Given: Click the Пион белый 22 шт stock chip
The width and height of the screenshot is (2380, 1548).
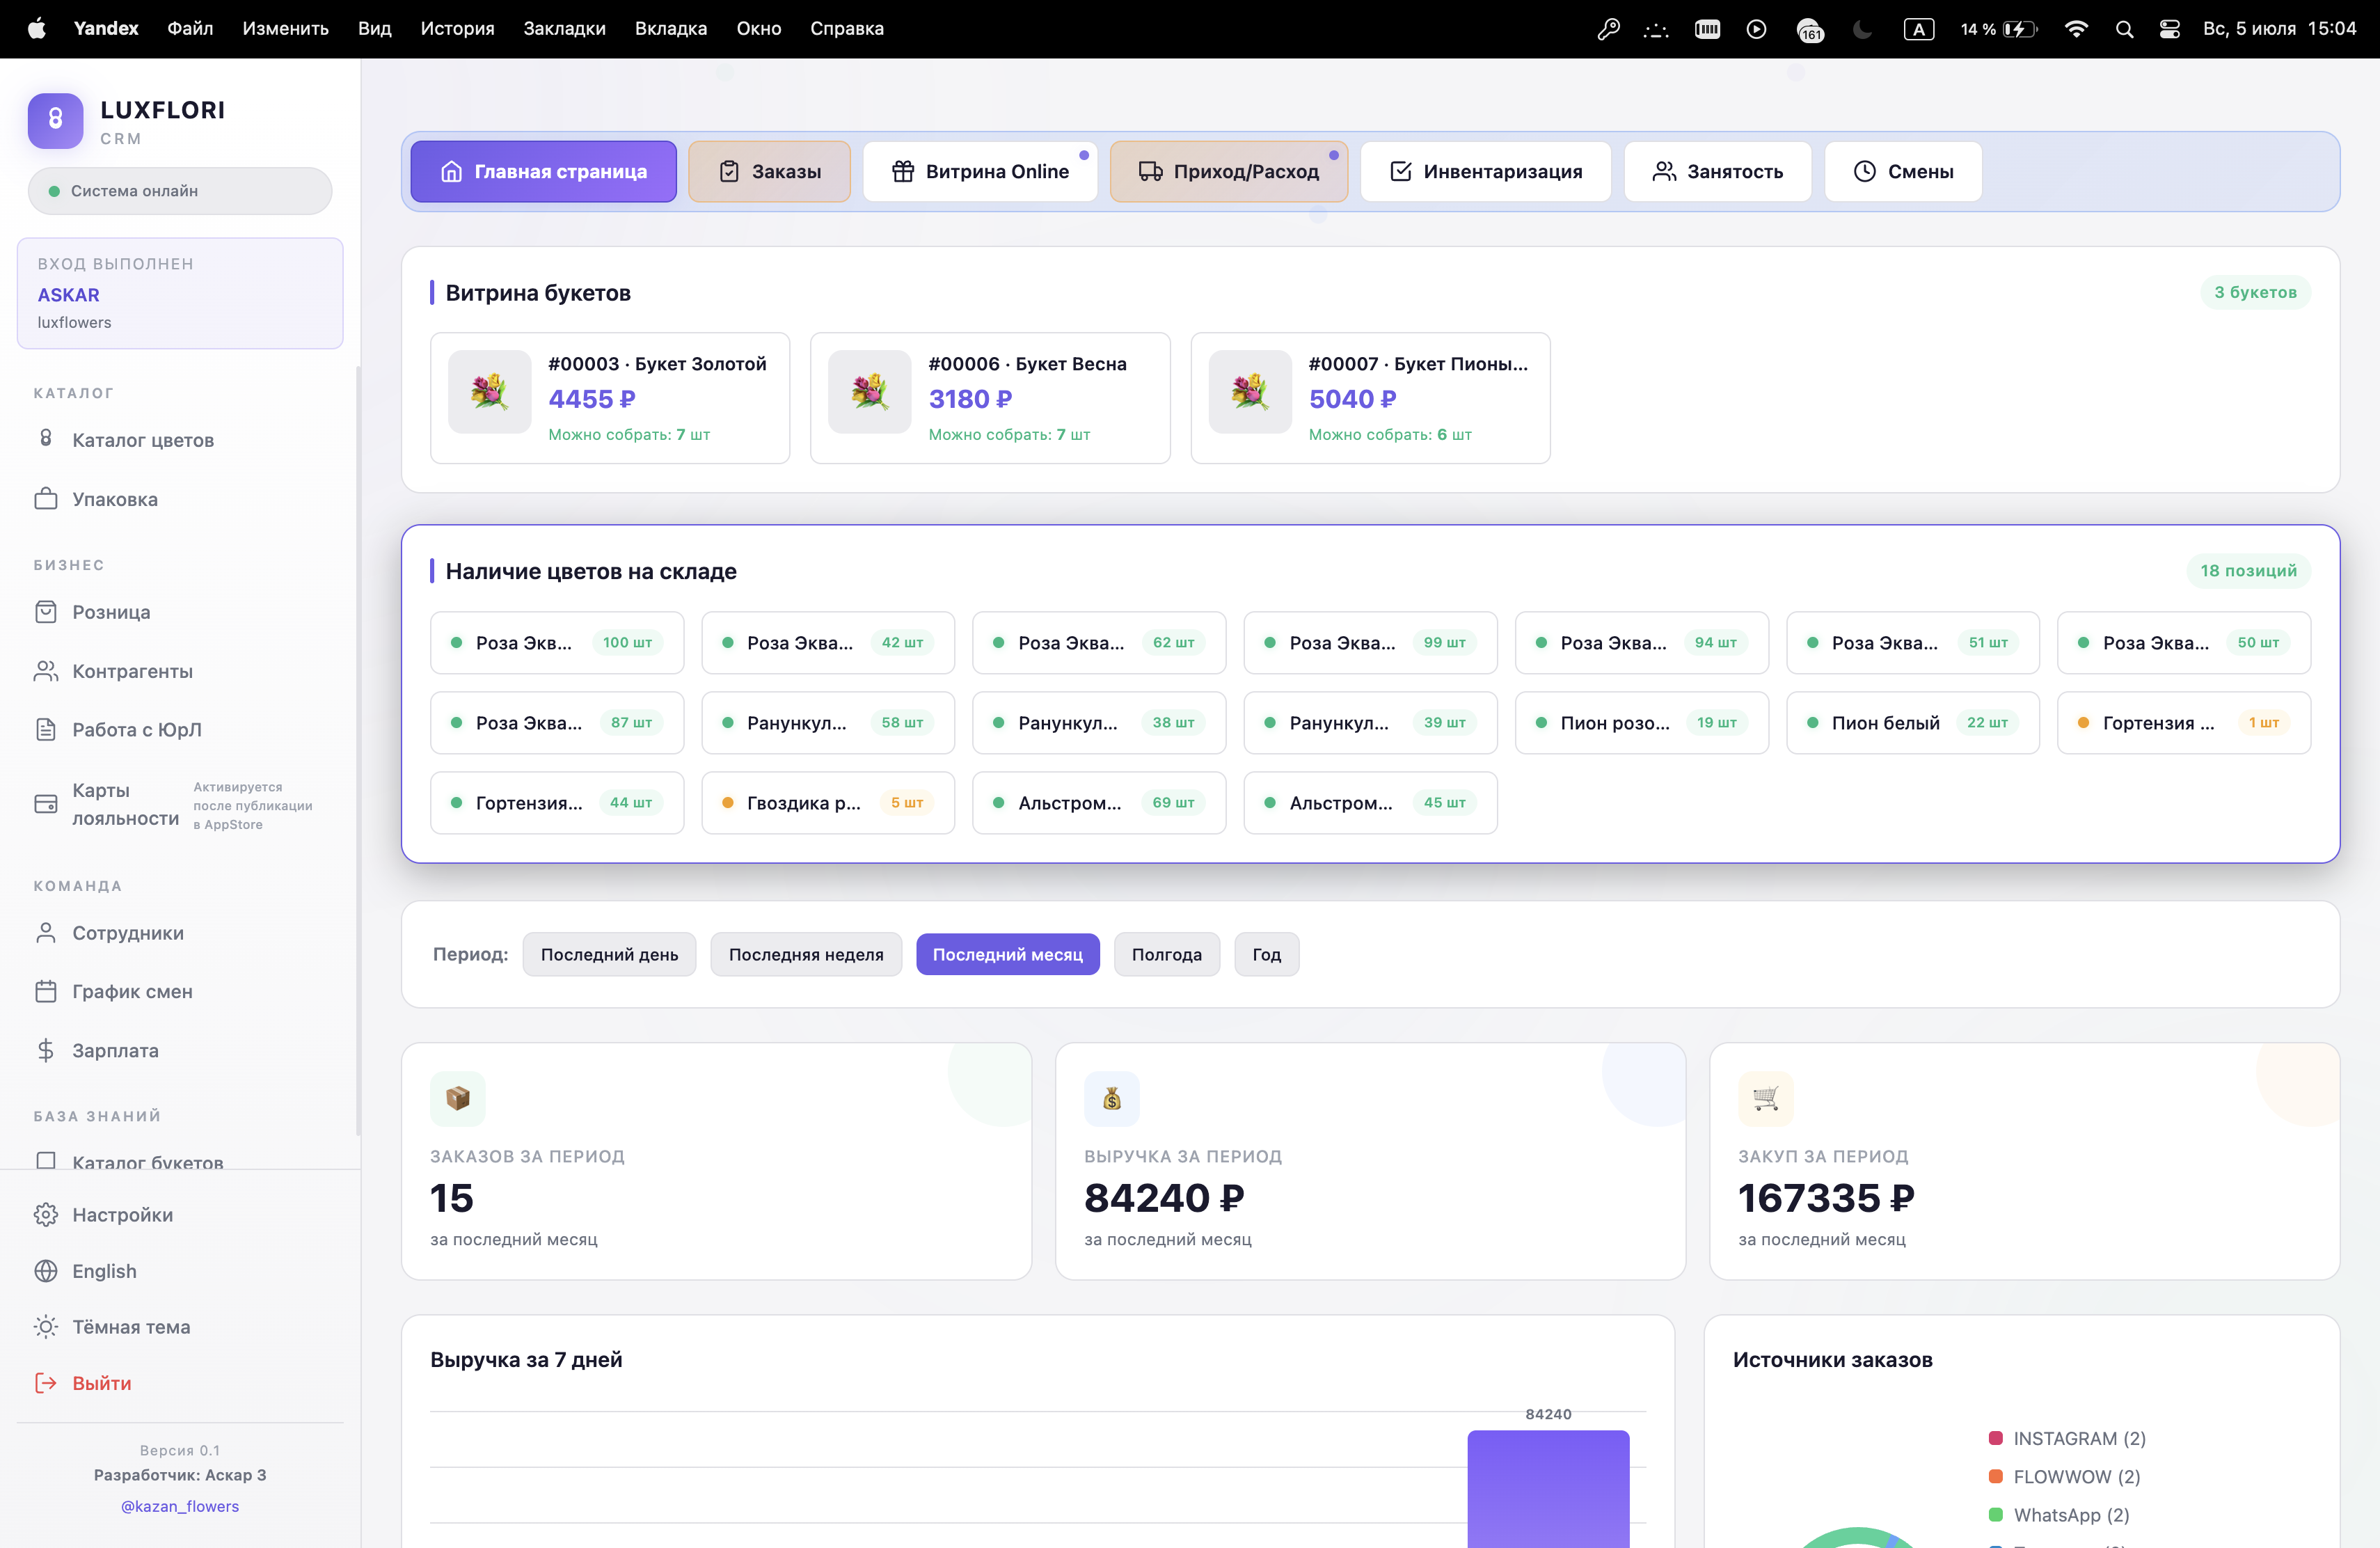Looking at the screenshot, I should (x=1912, y=722).
